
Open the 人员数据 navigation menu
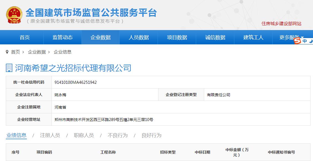pyautogui.click(x=139, y=37)
